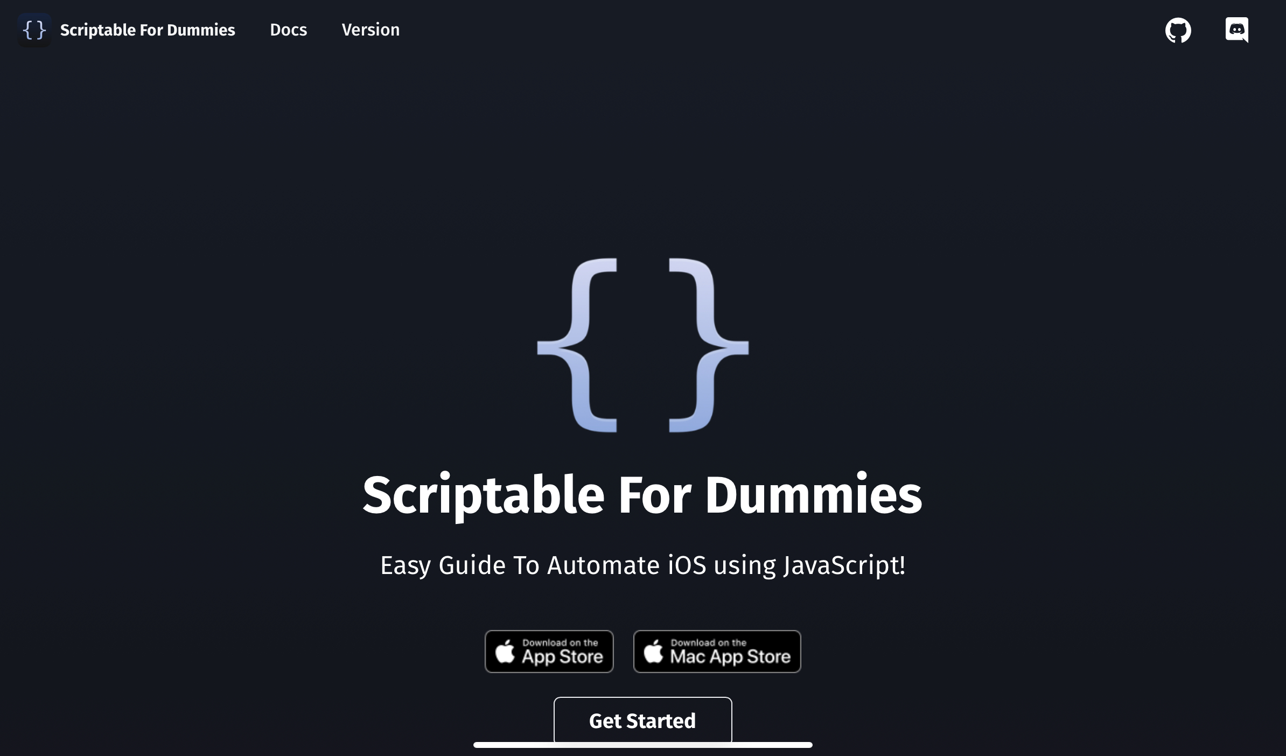
Task: Click the large centered braces icon
Action: (x=642, y=345)
